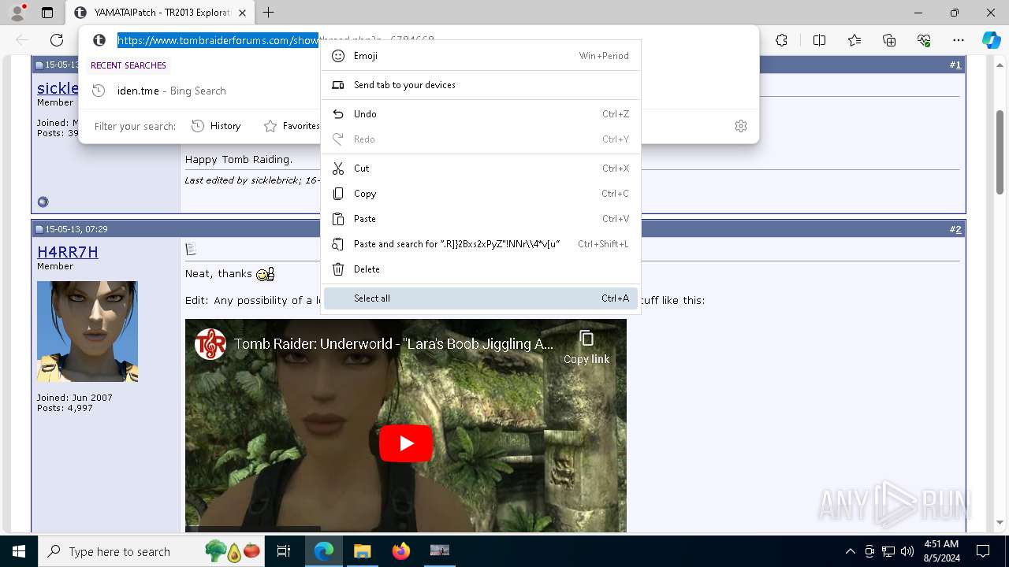This screenshot has width=1009, height=567.
Task: Open the volume tray icon
Action: pos(907,551)
